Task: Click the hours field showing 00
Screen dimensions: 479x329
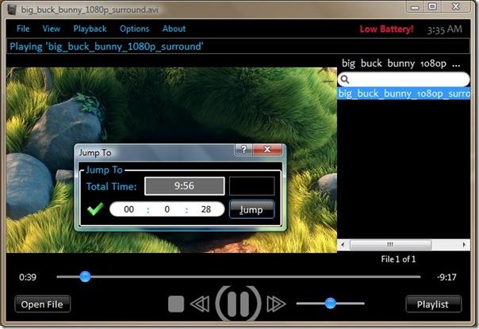Action: click(129, 209)
